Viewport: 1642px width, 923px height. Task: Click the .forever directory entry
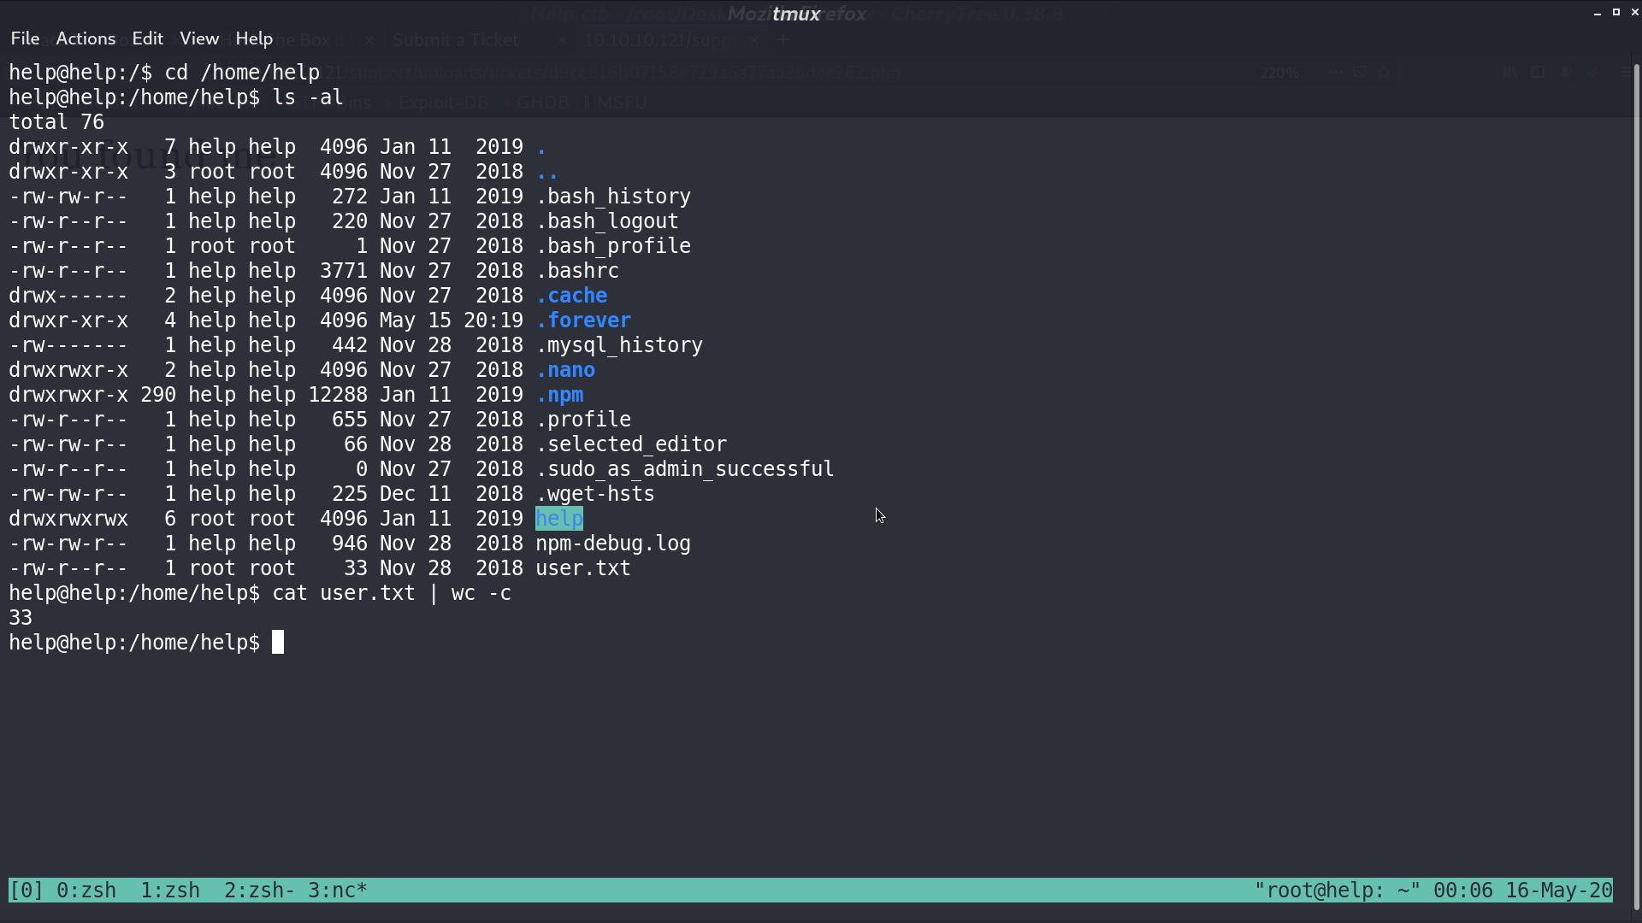(583, 320)
